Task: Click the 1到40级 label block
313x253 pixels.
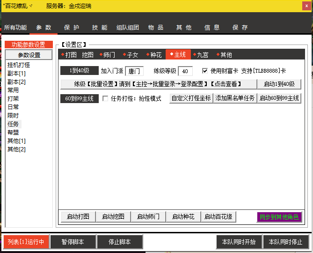Action: [x=80, y=71]
